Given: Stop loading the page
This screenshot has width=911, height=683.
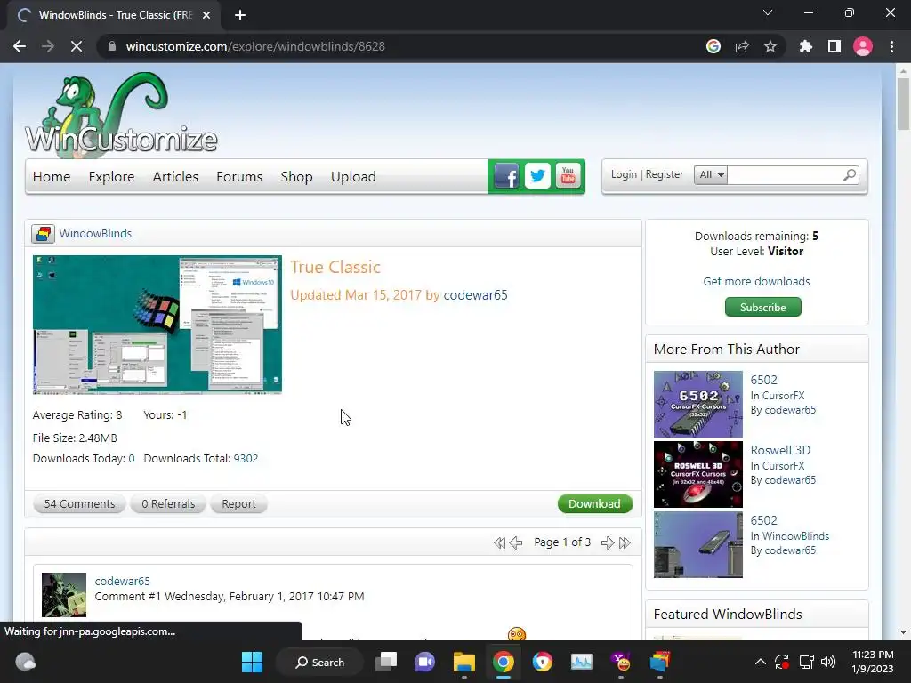Looking at the screenshot, I should (x=77, y=46).
